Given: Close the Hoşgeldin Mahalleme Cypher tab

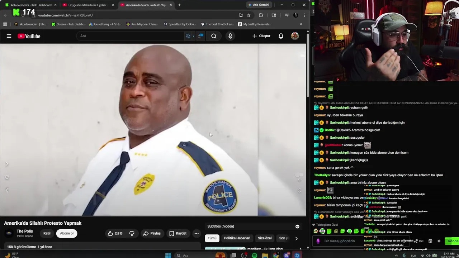Looking at the screenshot, I should coord(113,5).
